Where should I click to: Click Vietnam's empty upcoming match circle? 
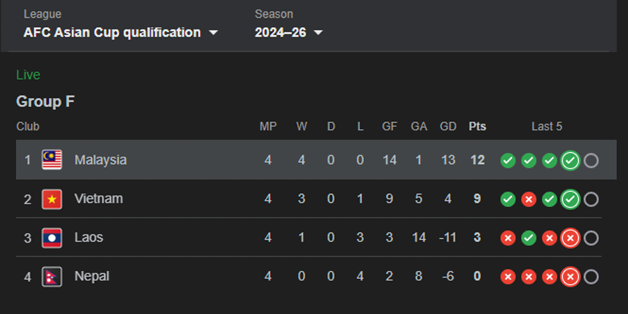[x=591, y=199]
